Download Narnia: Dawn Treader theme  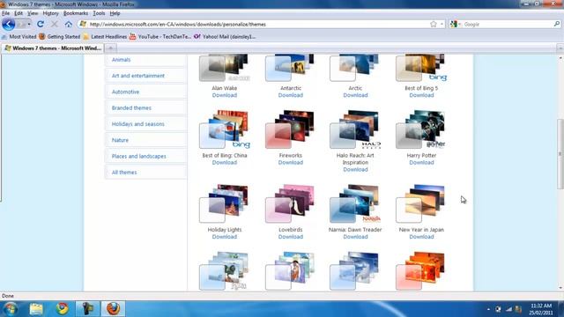pos(355,237)
